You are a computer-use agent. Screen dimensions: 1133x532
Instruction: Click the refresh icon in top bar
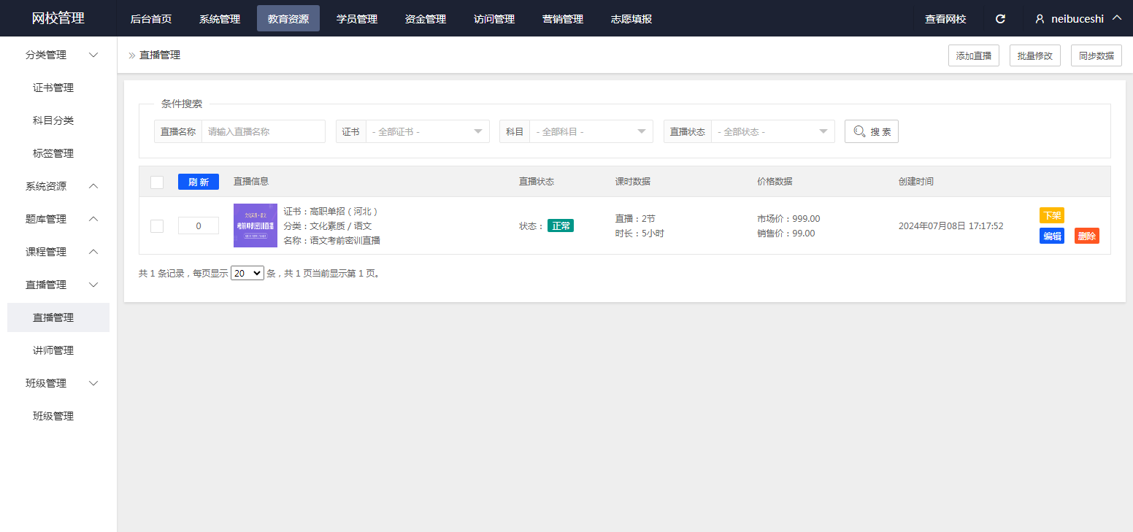pos(1000,19)
